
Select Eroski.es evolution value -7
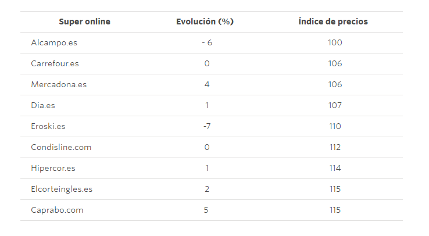pos(206,126)
